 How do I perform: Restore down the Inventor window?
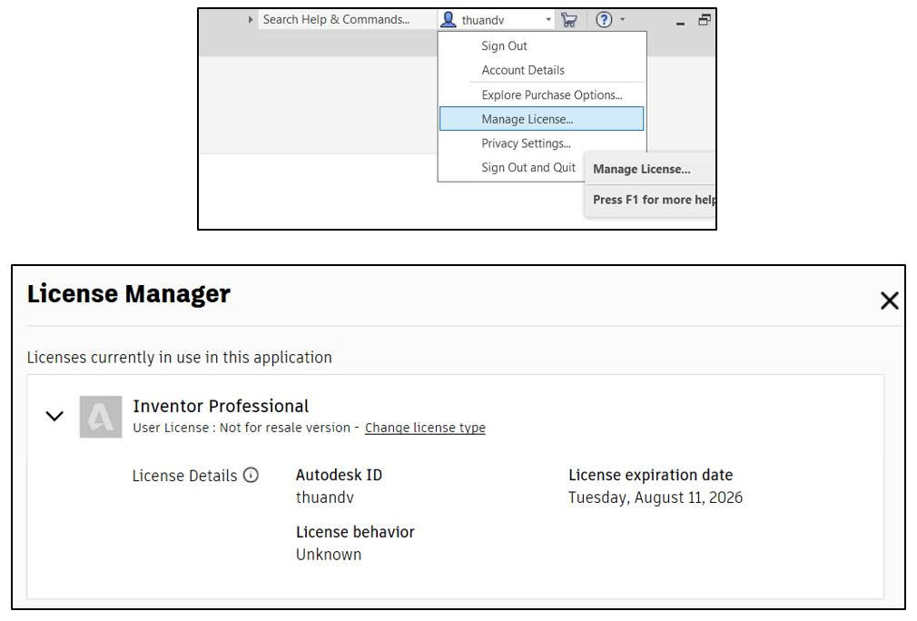click(x=705, y=20)
